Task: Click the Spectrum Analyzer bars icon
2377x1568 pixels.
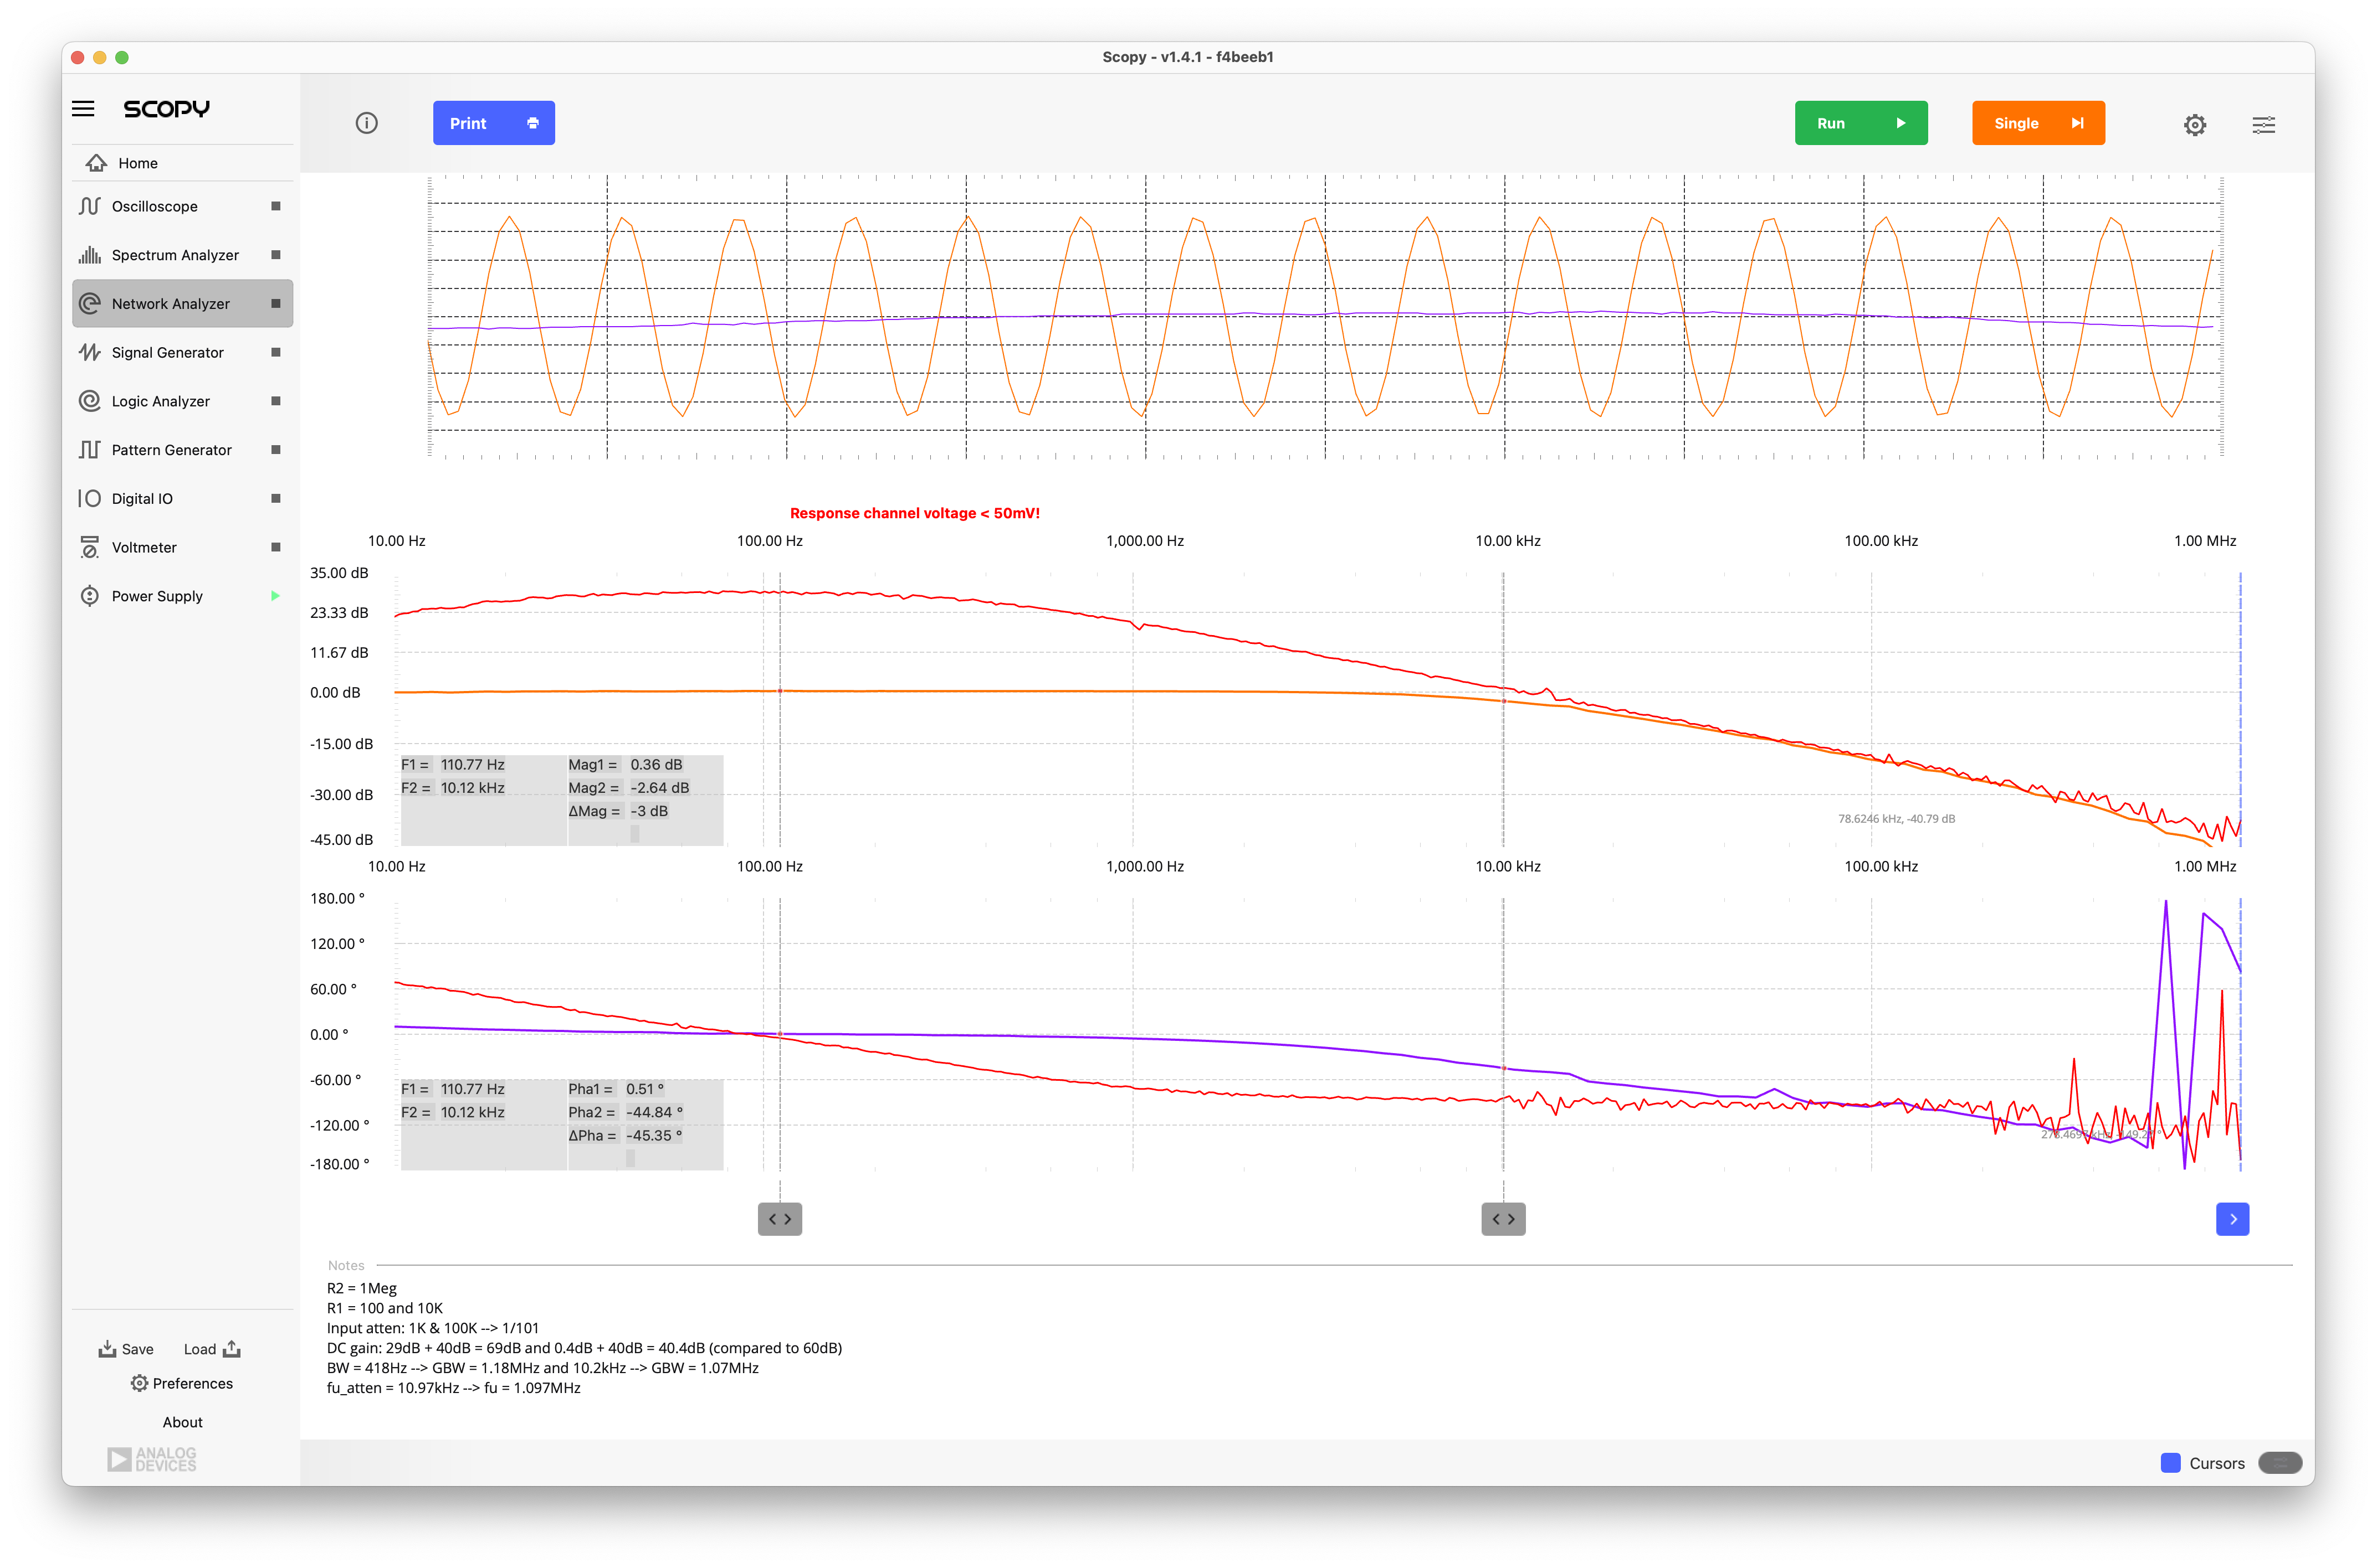Action: pos(90,255)
